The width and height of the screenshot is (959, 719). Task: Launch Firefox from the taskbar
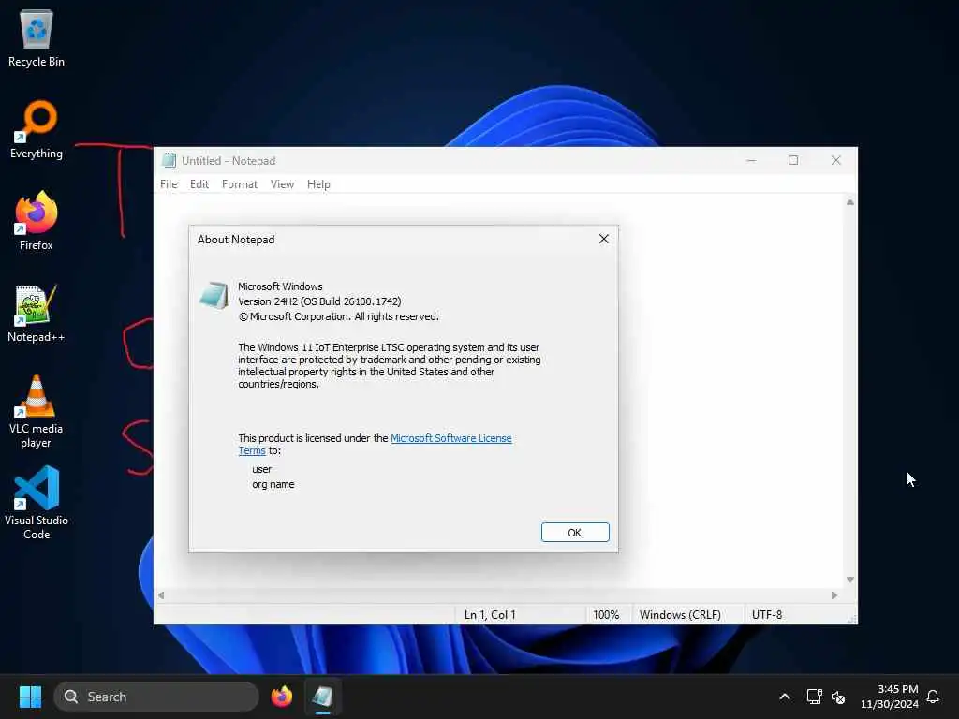click(x=281, y=697)
